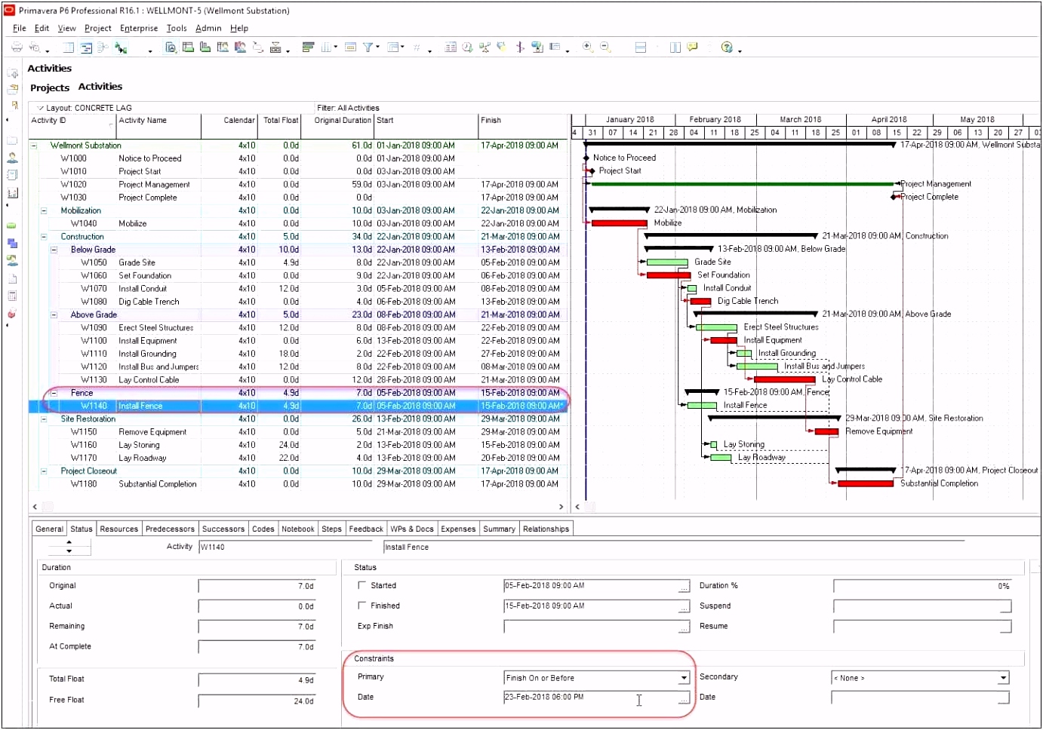Click the Duration % field
This screenshot has height=730, width=1043.
tap(922, 586)
